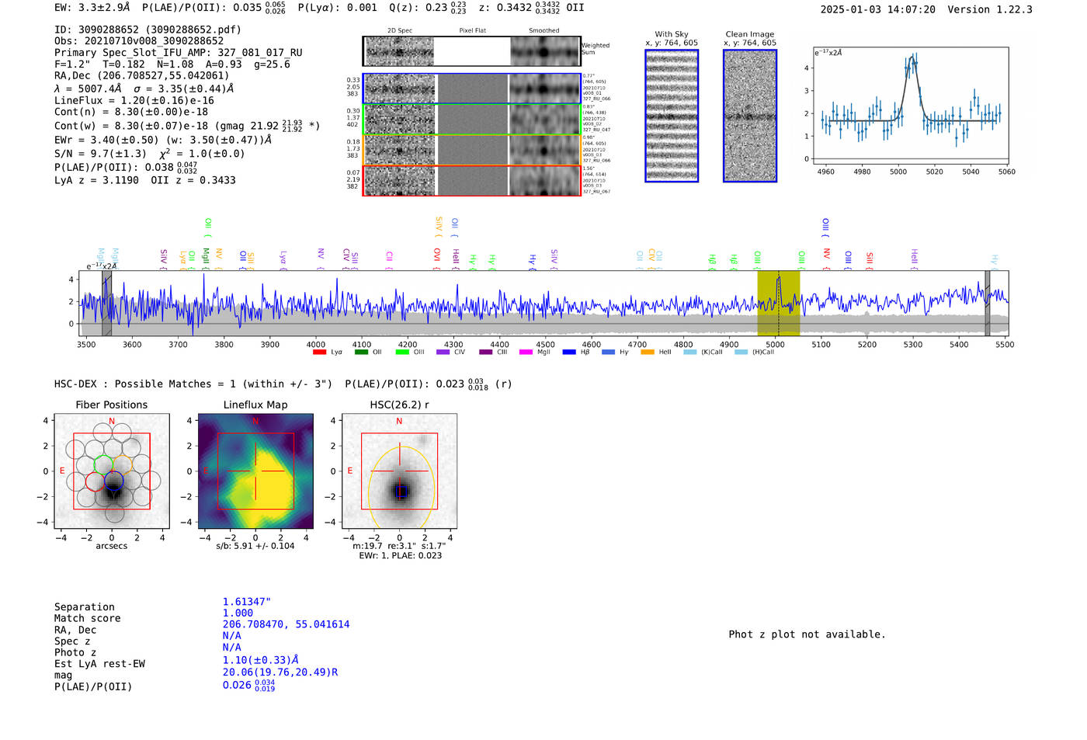Image resolution: width=1087 pixels, height=740 pixels.
Task: Select the green-bordered fiber spectrum row
Action: click(472, 120)
